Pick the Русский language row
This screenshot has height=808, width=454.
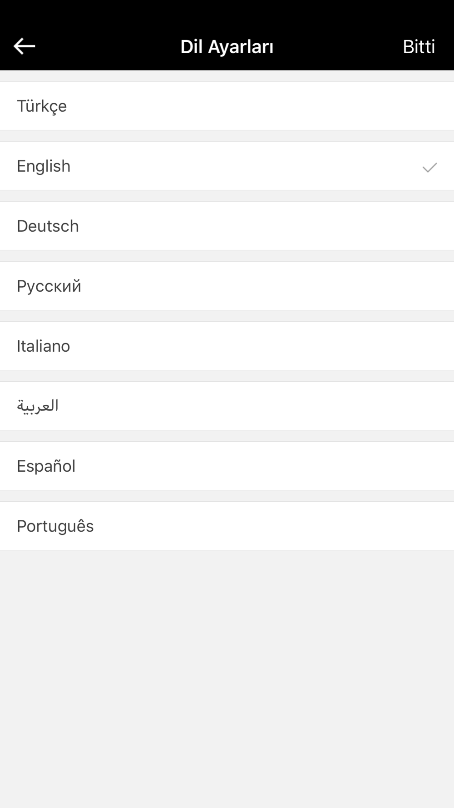tap(227, 286)
